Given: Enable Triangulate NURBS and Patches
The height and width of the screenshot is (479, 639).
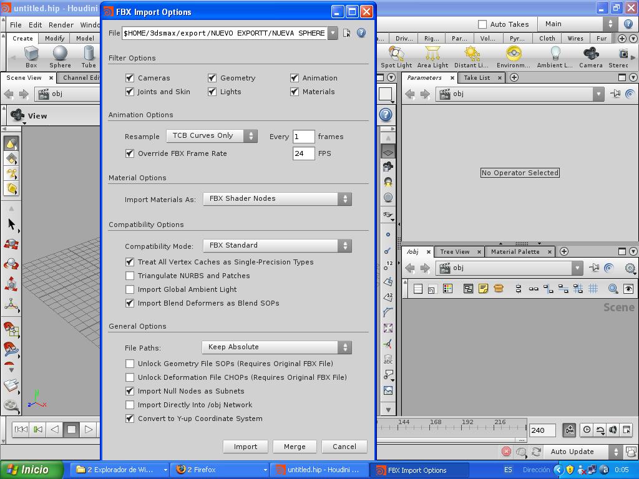Looking at the screenshot, I should pyautogui.click(x=130, y=276).
